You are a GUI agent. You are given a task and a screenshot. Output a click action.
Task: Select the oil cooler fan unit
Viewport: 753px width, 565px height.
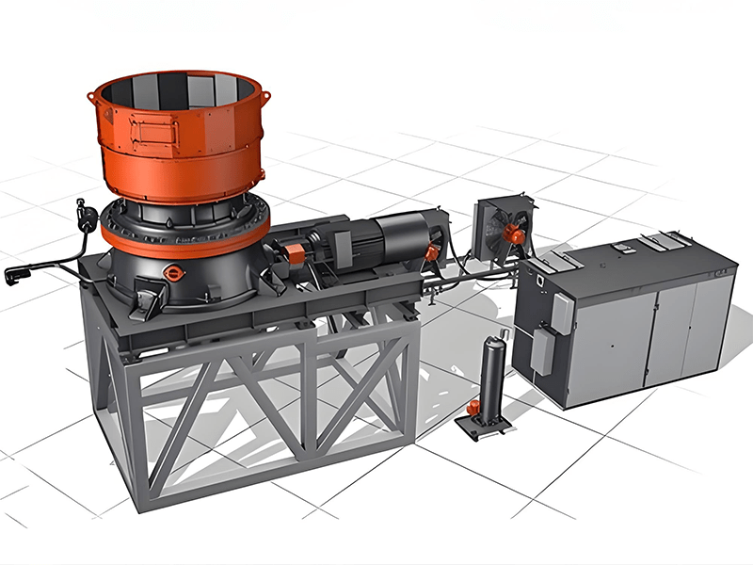click(x=499, y=226)
